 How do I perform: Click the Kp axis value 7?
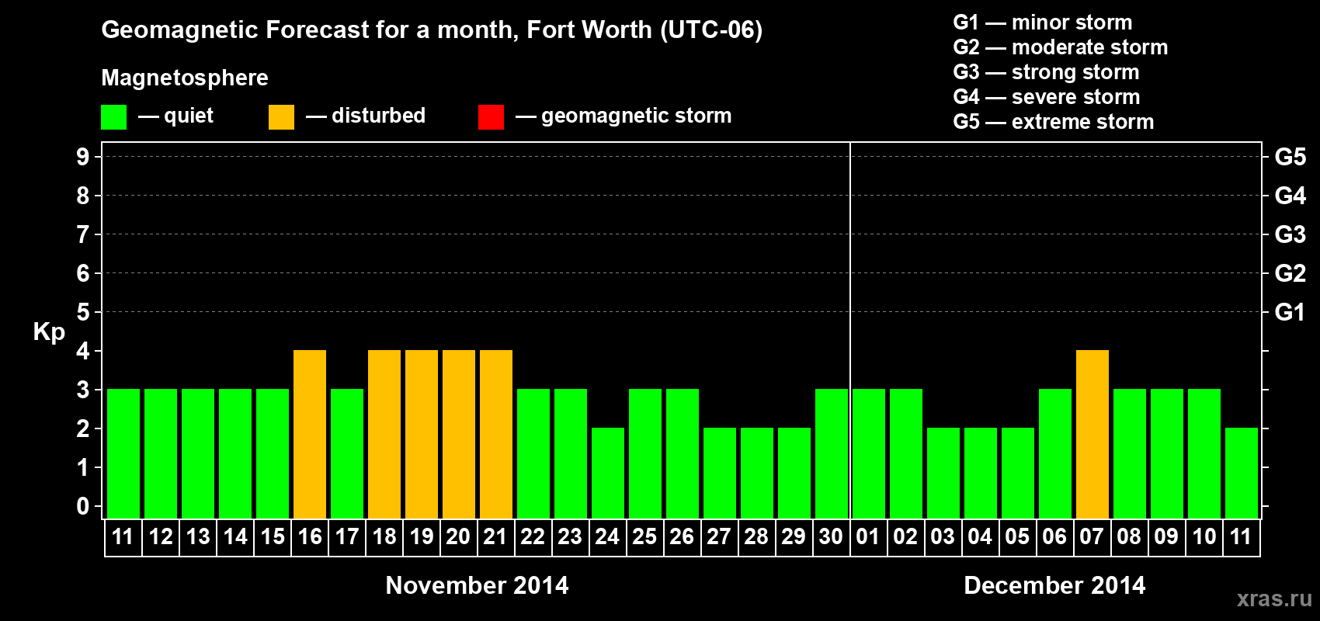(83, 234)
